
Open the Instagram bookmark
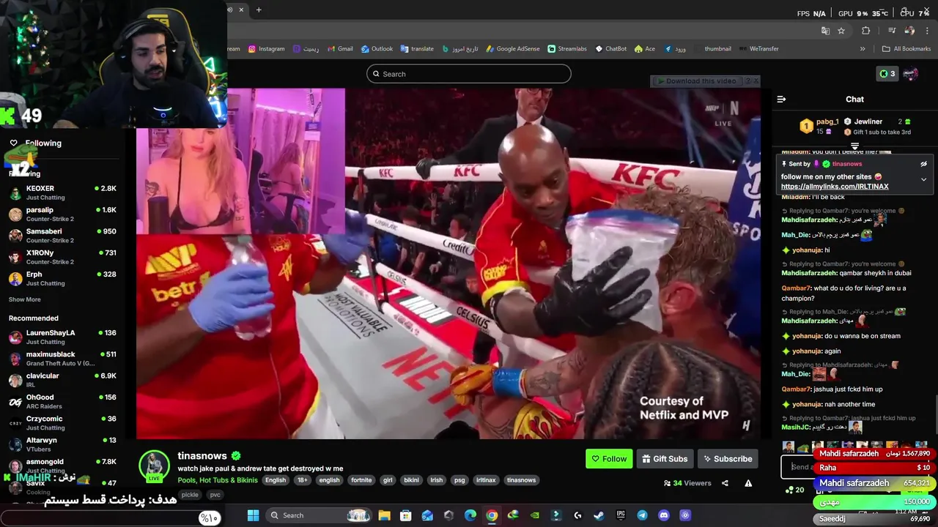(x=266, y=49)
